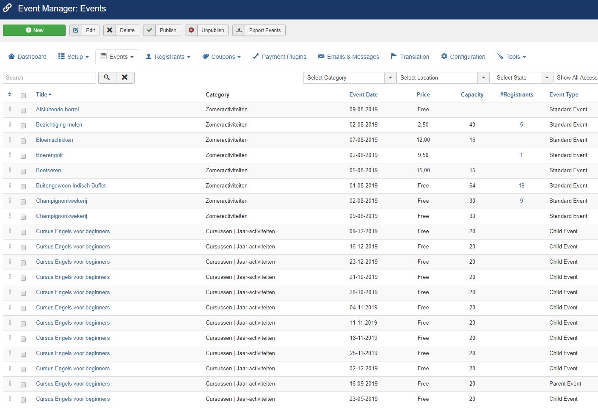Click the Delete X icon in toolbar
This screenshot has width=598, height=408.
[x=110, y=30]
